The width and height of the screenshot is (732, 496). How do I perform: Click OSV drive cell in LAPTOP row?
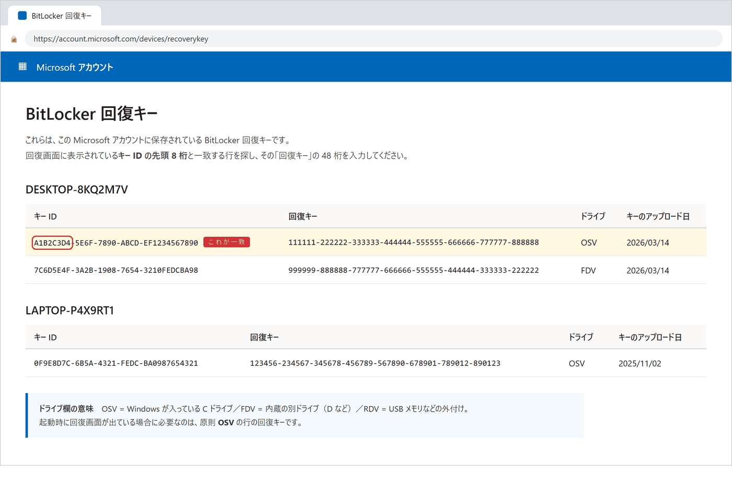pyautogui.click(x=577, y=363)
